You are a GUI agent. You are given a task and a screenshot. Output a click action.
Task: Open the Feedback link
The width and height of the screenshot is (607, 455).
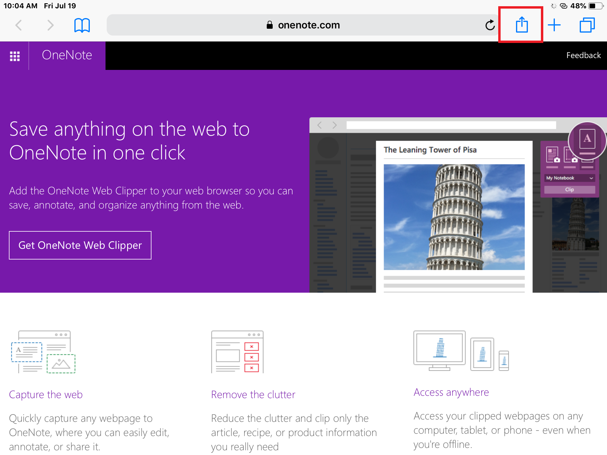click(x=583, y=55)
